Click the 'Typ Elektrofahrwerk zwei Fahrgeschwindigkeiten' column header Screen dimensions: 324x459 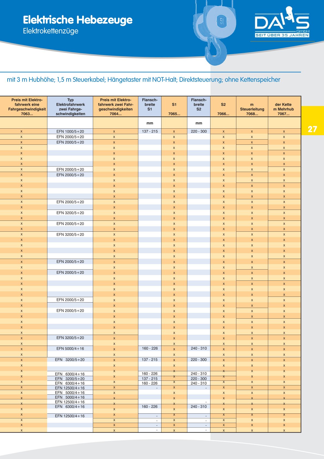click(x=70, y=107)
